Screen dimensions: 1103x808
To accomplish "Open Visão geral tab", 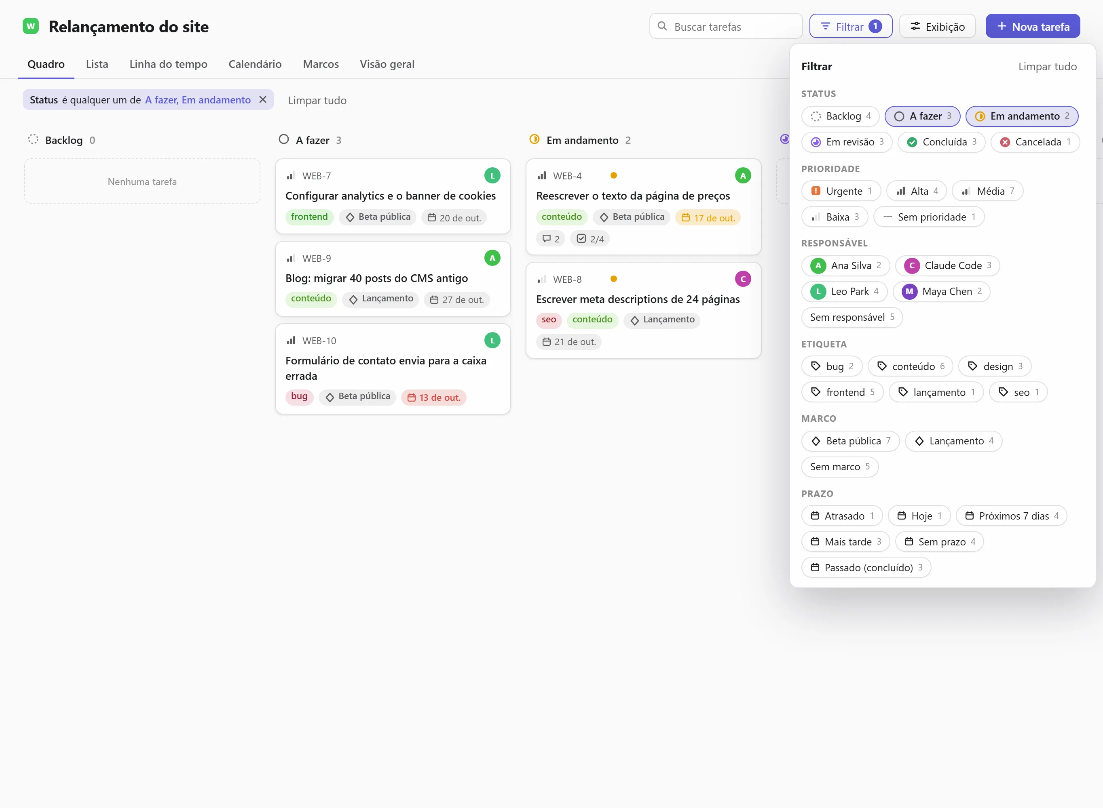I will [x=387, y=64].
